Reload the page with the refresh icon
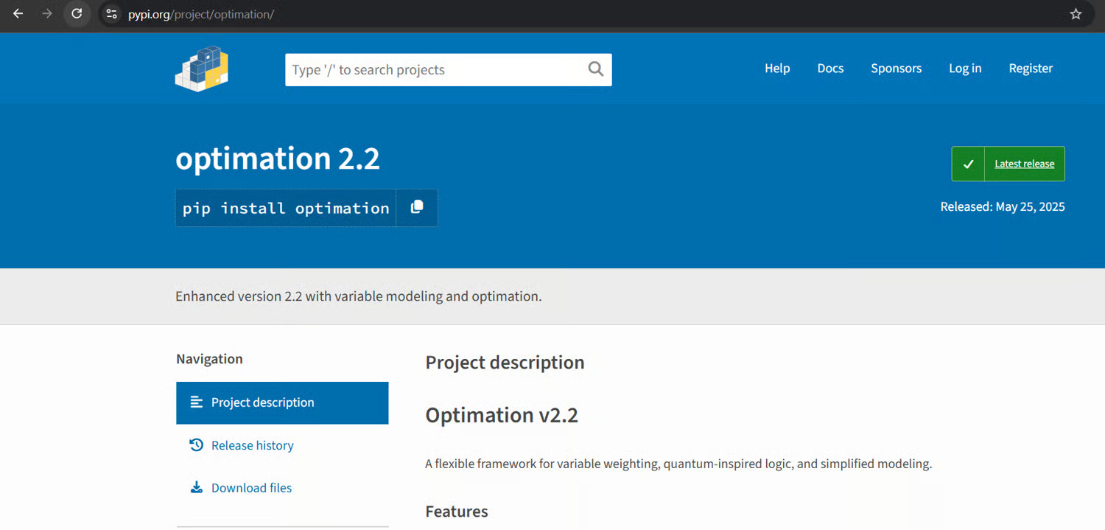 (x=77, y=13)
